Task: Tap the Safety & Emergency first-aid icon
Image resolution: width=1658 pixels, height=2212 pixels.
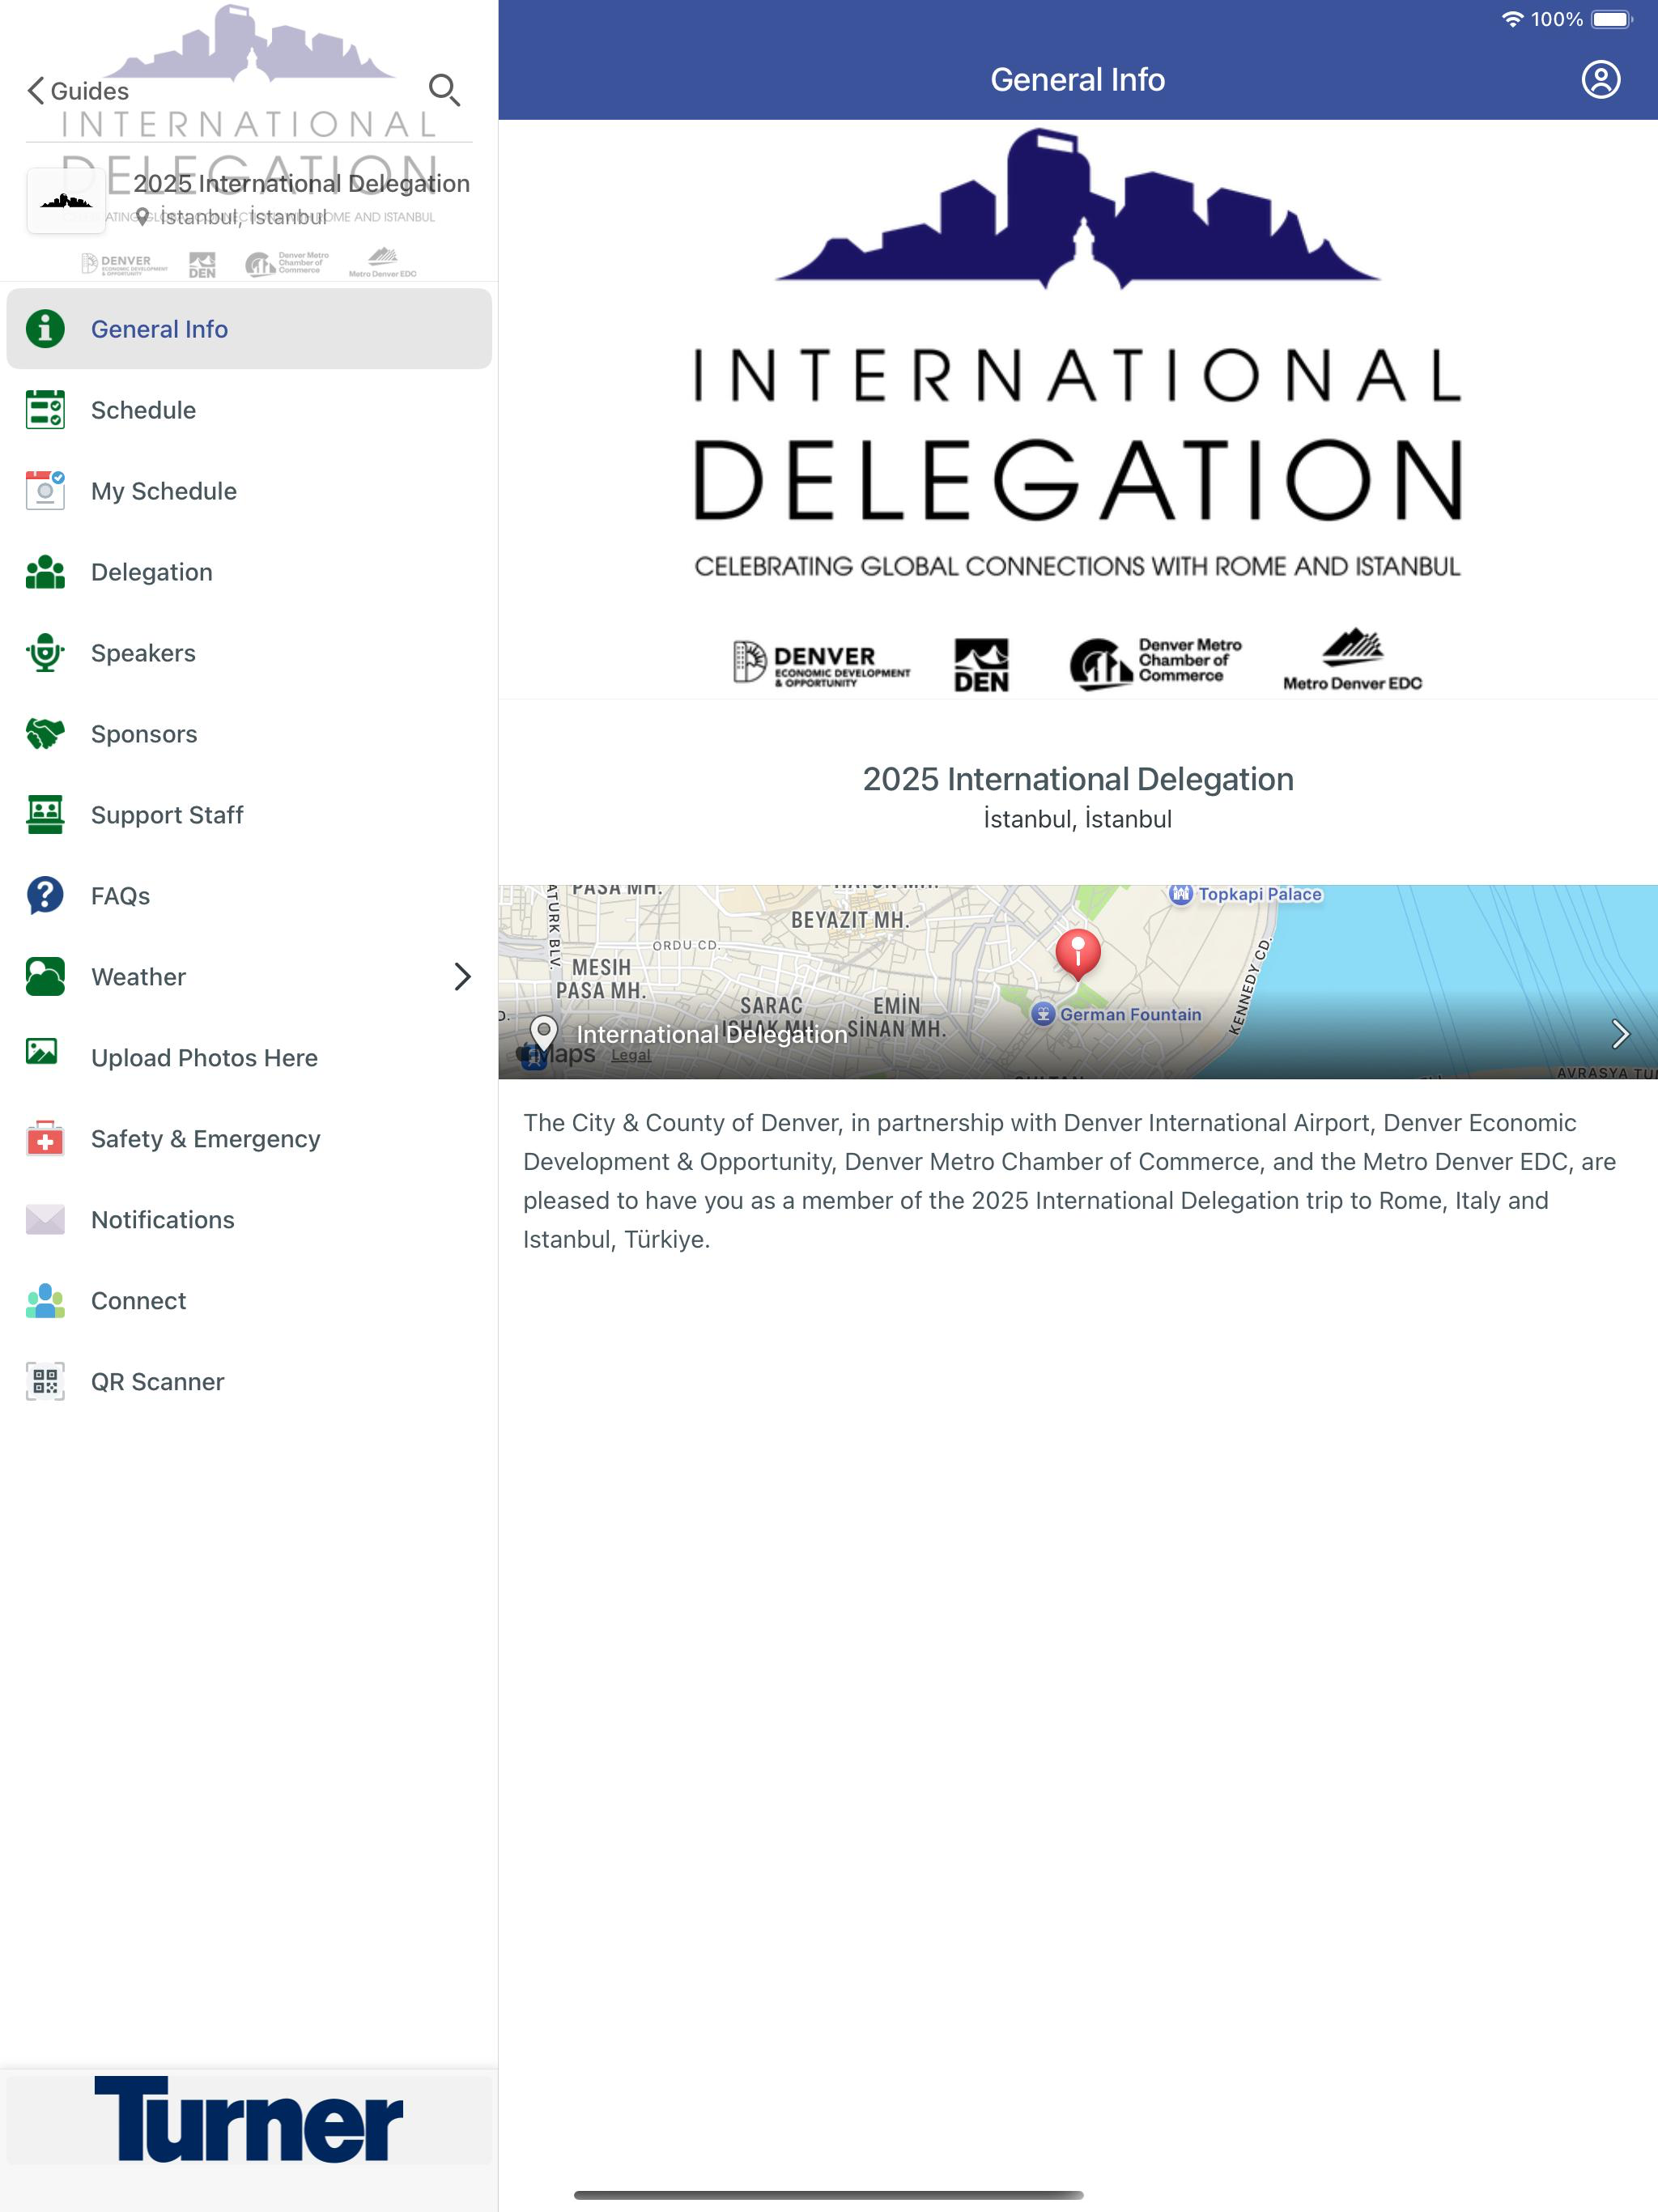Action: [45, 1139]
